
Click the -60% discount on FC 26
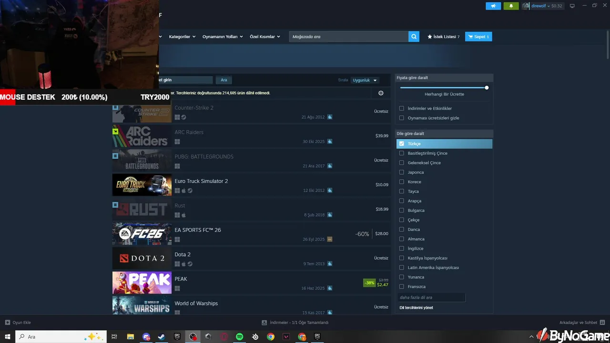click(362, 234)
